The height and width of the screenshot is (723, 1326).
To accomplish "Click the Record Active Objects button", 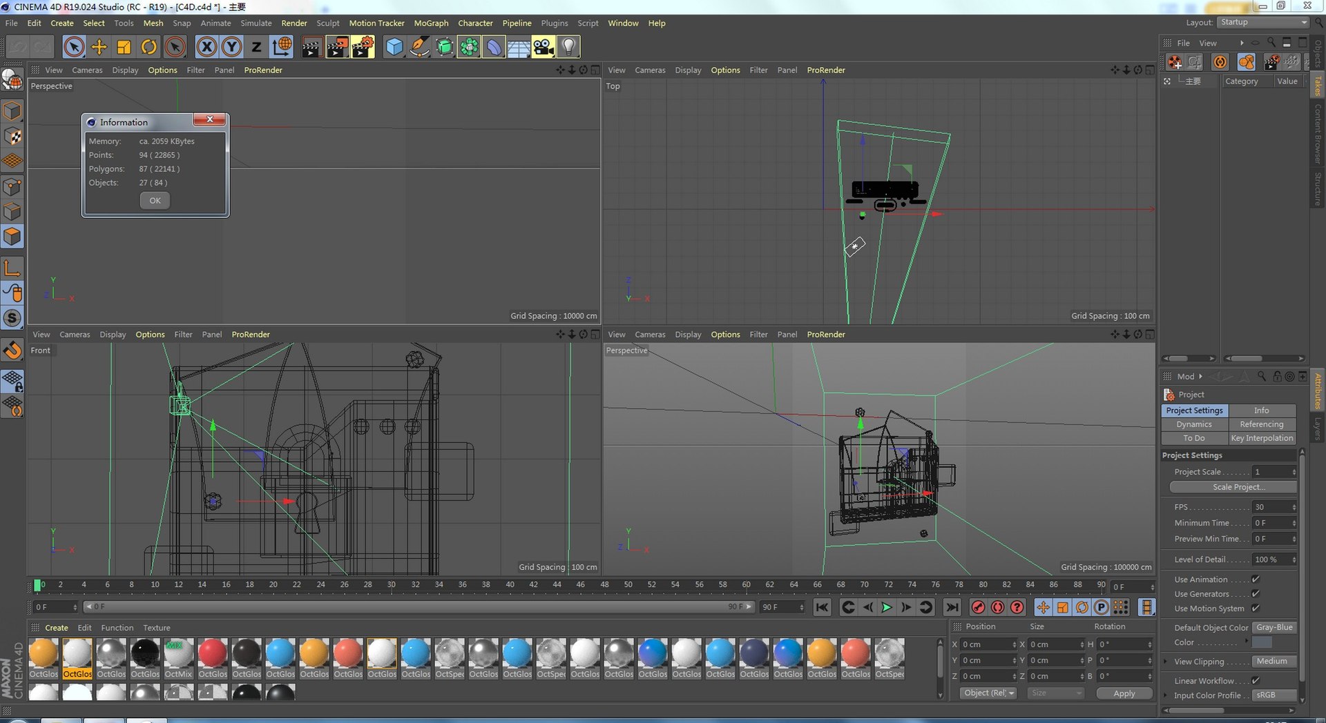I will click(x=978, y=607).
